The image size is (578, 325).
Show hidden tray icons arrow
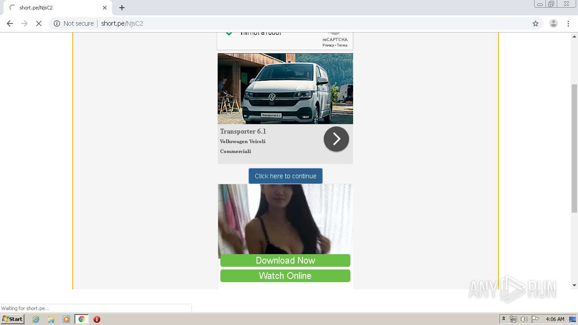tap(503, 319)
